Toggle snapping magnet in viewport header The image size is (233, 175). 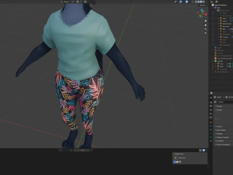78,2
